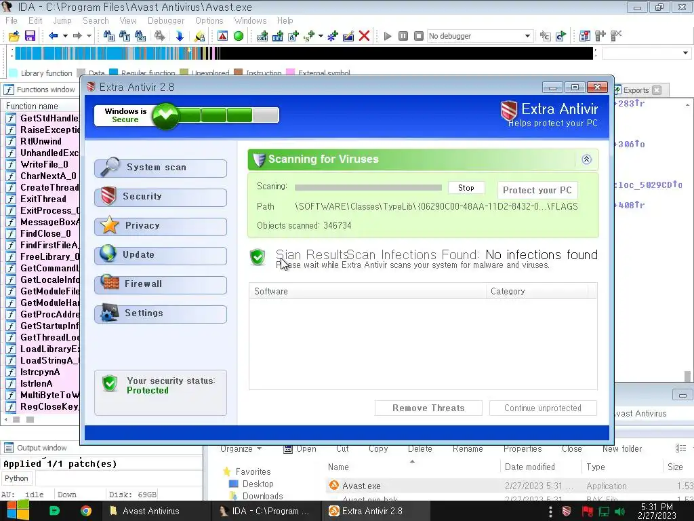Click the blue down arrow toolbar icon
Viewport: 694px width, 521px height.
179,36
